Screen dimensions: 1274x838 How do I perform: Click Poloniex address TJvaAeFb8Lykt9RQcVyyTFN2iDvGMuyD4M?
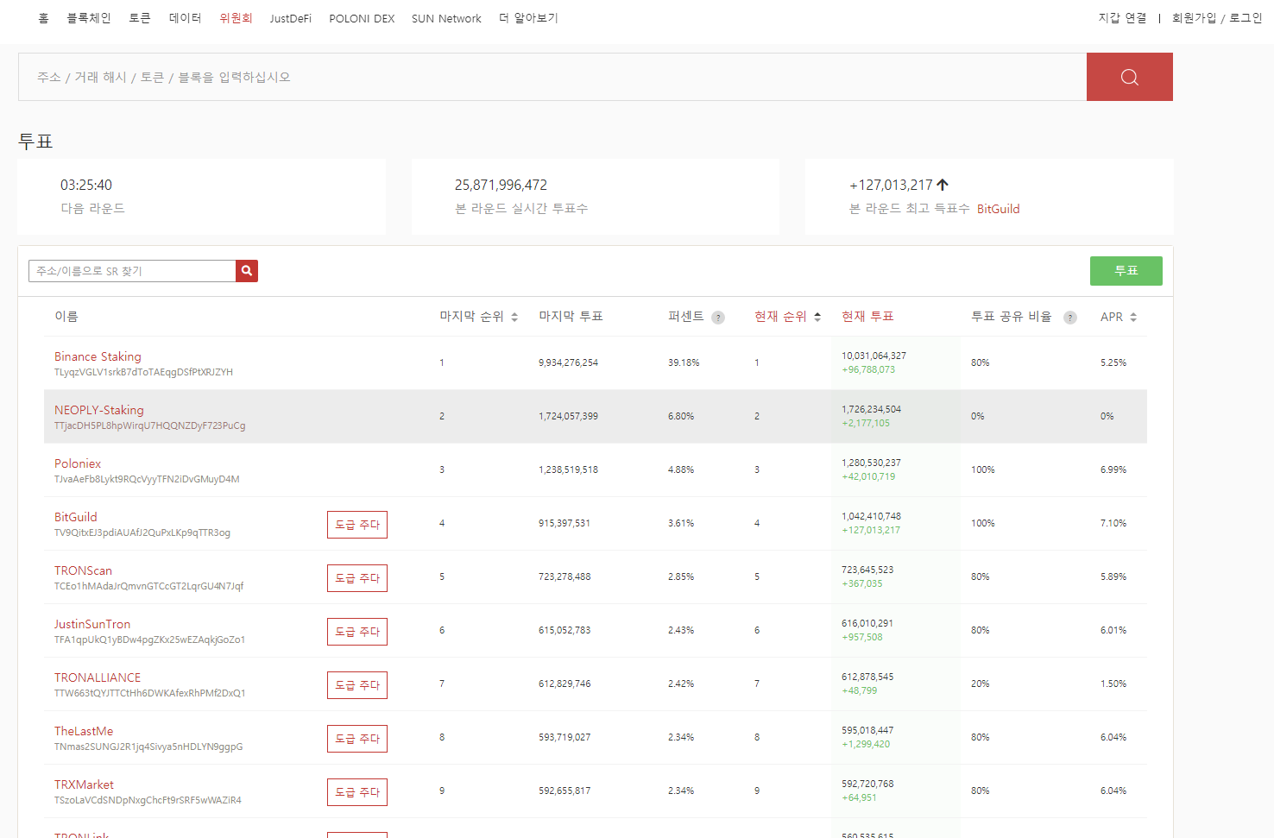point(147,480)
